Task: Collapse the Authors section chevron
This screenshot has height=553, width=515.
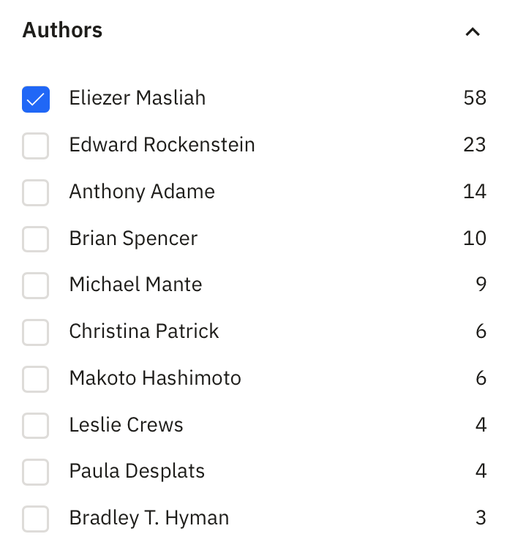Action: click(x=473, y=31)
